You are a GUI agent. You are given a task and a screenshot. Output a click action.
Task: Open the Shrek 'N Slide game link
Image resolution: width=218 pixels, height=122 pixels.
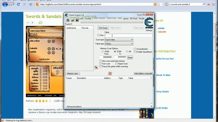tap(163, 75)
